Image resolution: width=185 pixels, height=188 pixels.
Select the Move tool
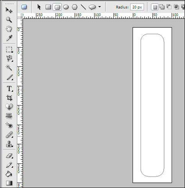[x=9, y=10]
